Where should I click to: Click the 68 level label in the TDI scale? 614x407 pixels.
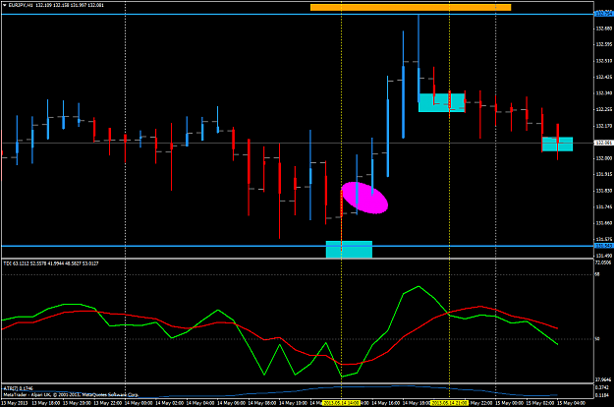click(597, 274)
